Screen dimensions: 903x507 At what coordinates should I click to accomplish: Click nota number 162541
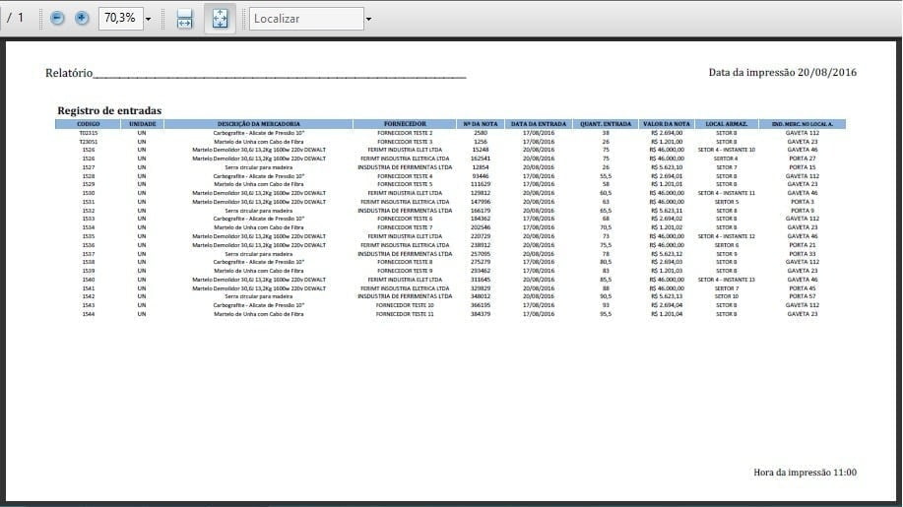pyautogui.click(x=481, y=158)
